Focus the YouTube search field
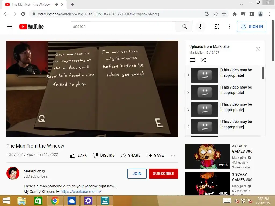The image size is (275, 206). [x=123, y=27]
